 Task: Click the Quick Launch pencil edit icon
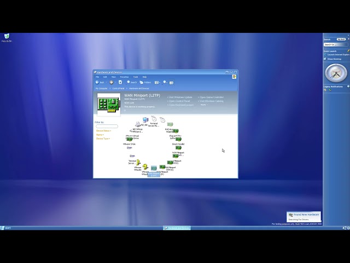[x=348, y=51]
